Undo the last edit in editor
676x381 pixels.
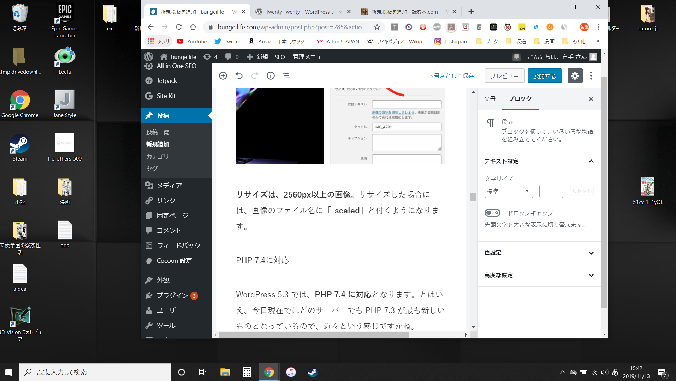pos(239,76)
